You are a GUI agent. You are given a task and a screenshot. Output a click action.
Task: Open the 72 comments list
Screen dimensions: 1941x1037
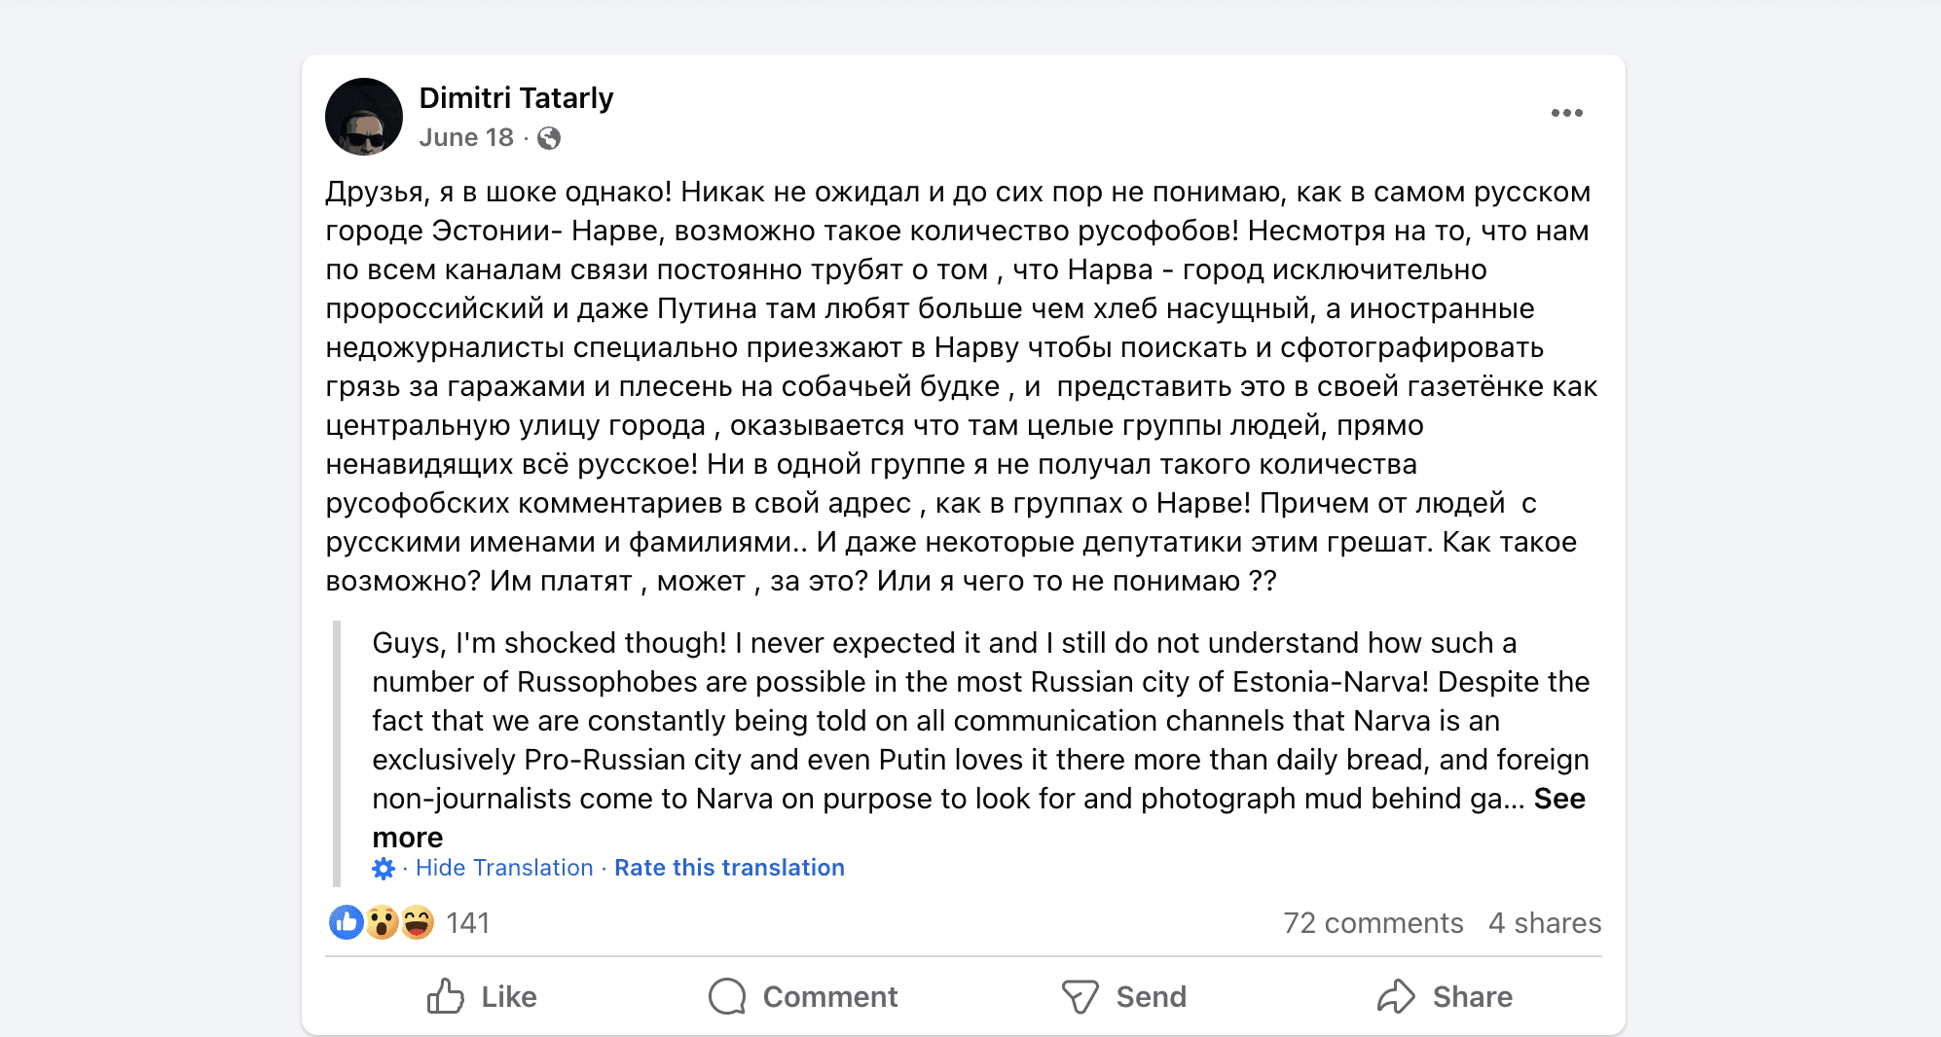[x=1373, y=923]
